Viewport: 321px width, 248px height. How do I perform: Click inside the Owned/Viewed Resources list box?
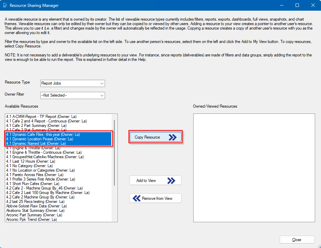(x=254, y=168)
